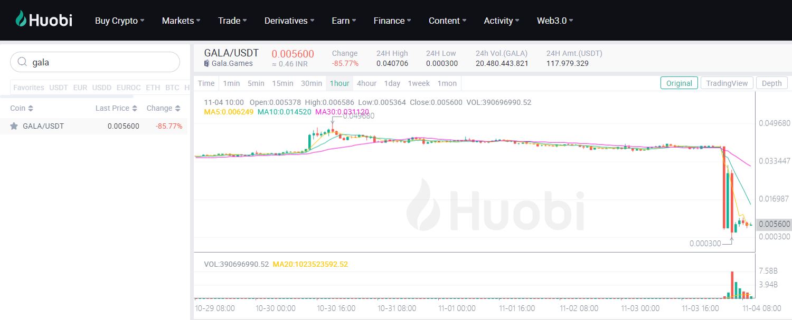Select the Original chart view
792x320 pixels.
pyautogui.click(x=679, y=83)
